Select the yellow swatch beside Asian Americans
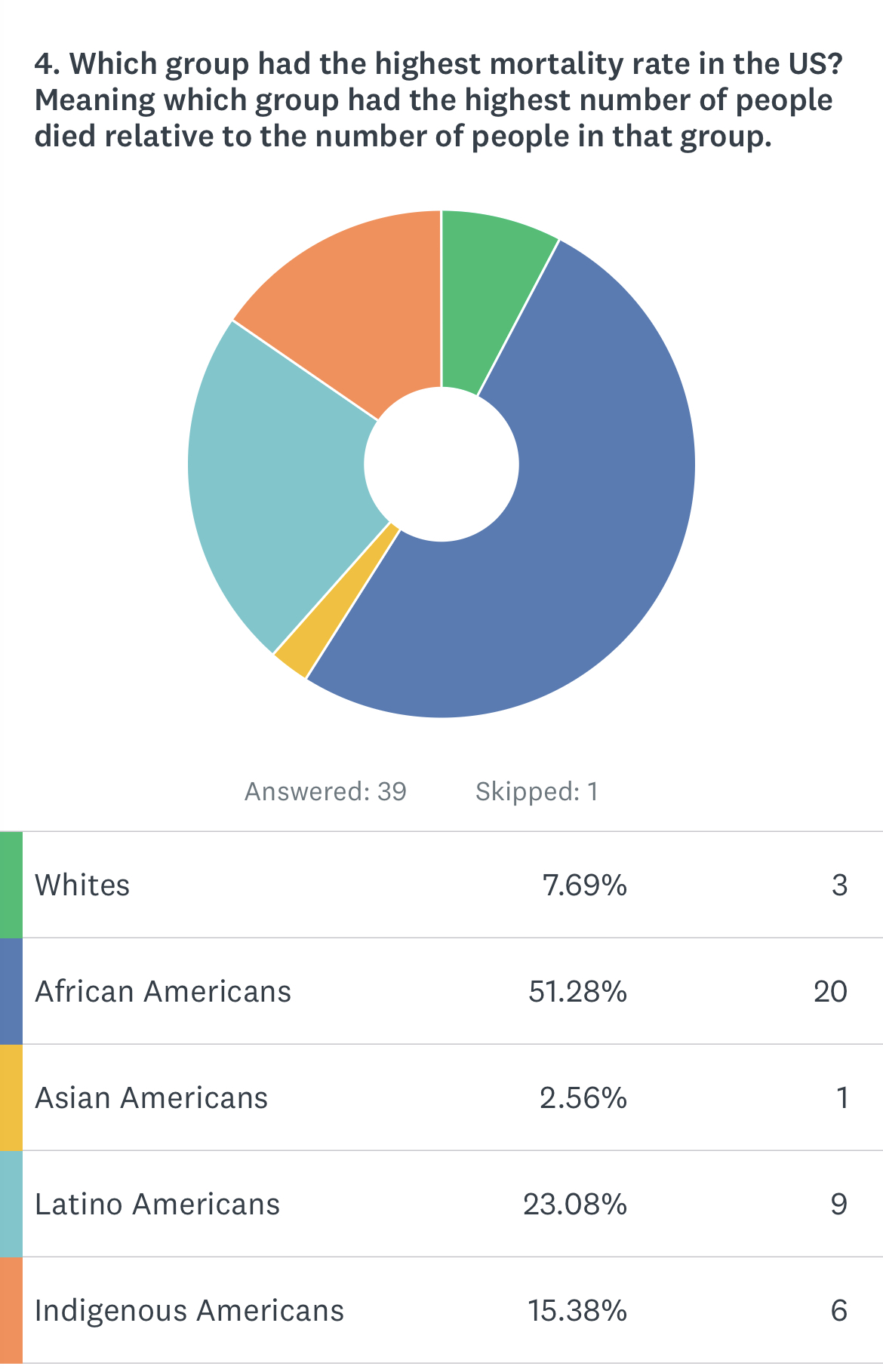This screenshot has height=1369, width=883. (x=11, y=1097)
